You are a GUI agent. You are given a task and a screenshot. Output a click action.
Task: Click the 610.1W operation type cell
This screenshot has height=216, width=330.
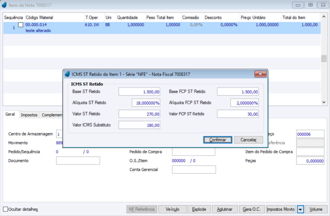tap(92, 25)
